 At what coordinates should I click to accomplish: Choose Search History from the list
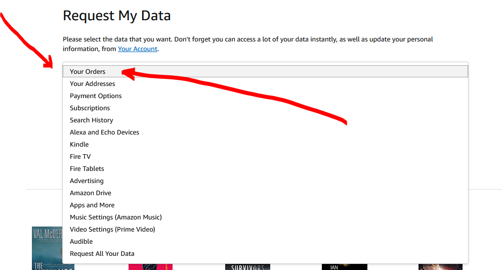(x=92, y=120)
